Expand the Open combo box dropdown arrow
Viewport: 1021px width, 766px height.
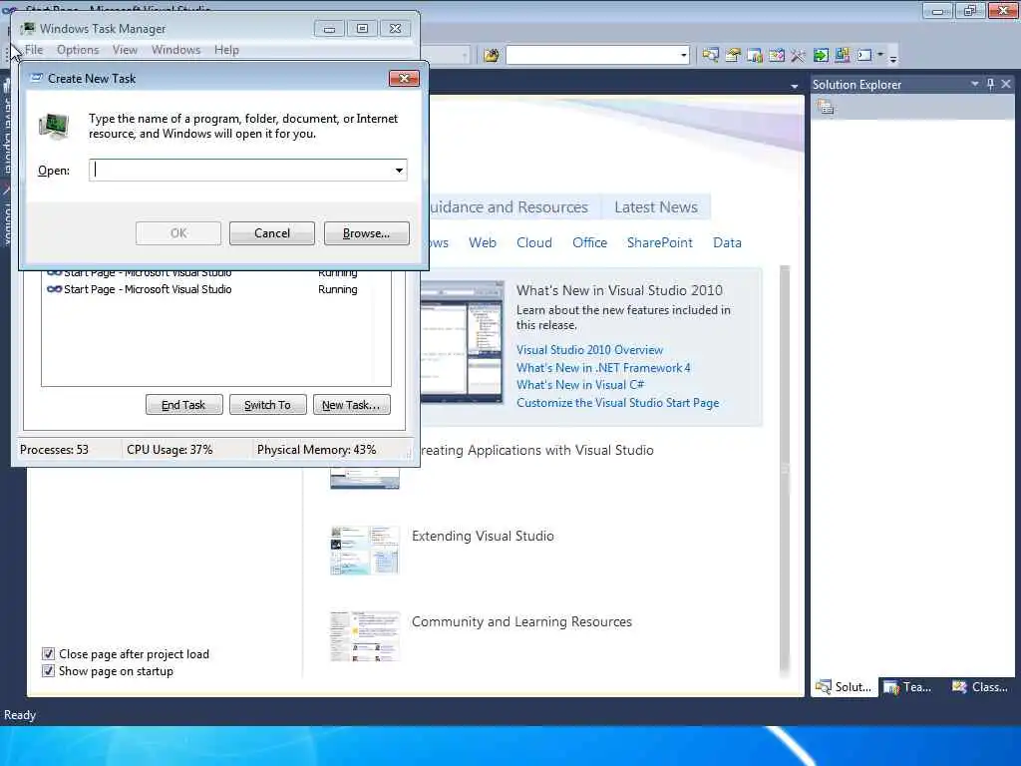point(399,170)
